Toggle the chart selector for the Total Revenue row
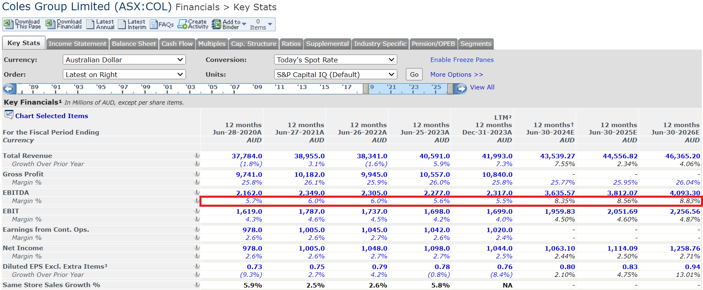Screen dimensions: 703x290 click(197, 156)
